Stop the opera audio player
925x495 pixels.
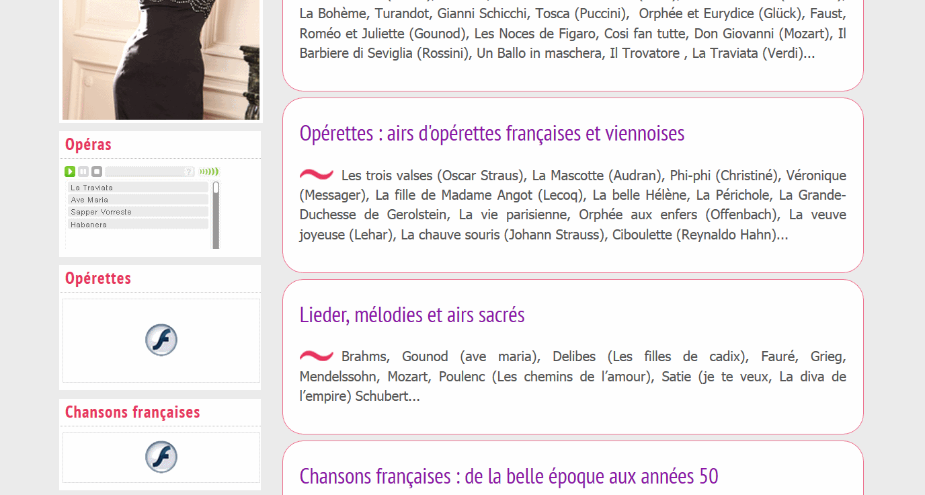pyautogui.click(x=97, y=172)
